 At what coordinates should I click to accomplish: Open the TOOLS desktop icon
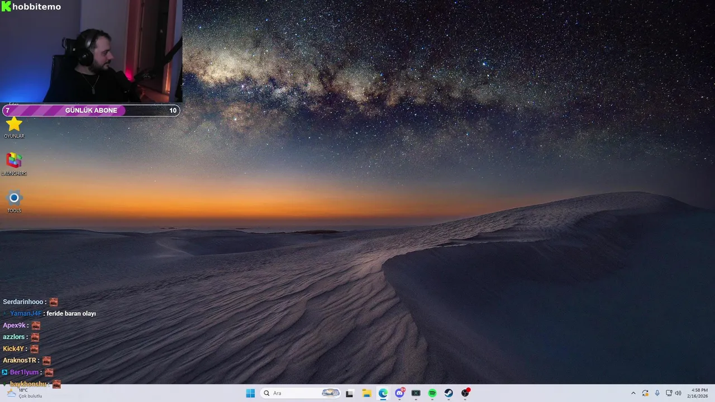[x=14, y=202]
